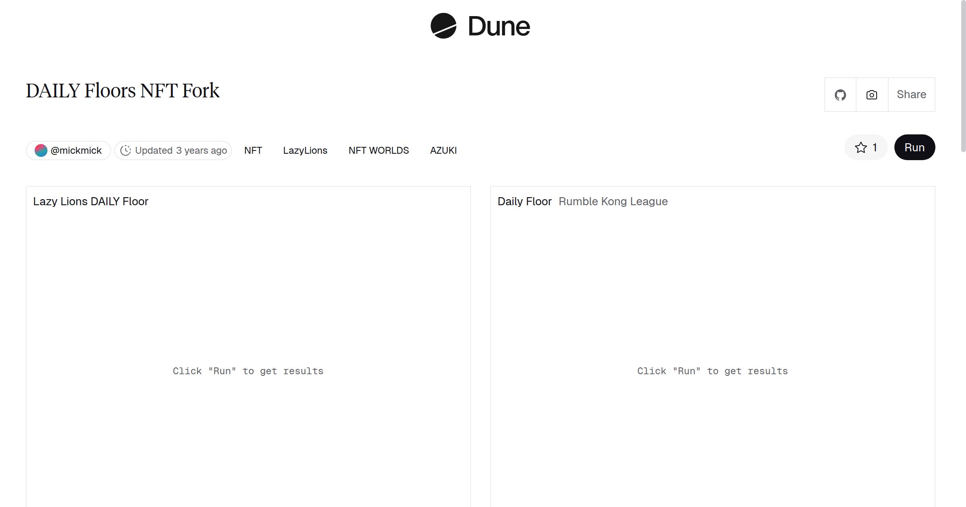Click the Dune circular logo icon
966x507 pixels.
click(443, 26)
